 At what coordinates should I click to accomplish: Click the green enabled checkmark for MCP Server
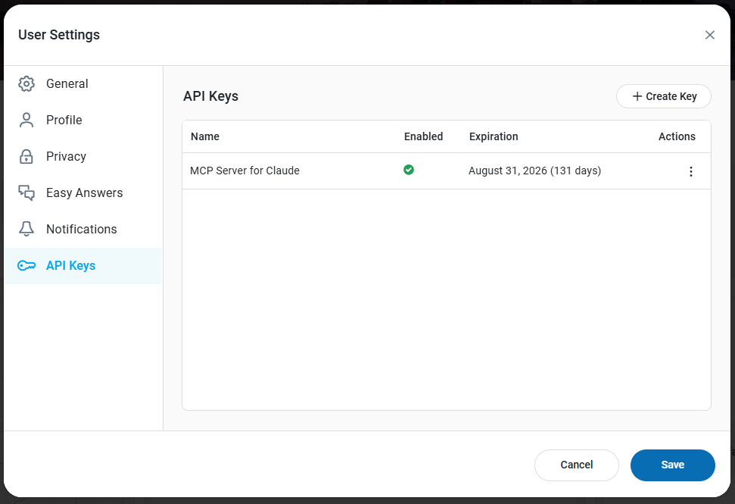tap(409, 170)
